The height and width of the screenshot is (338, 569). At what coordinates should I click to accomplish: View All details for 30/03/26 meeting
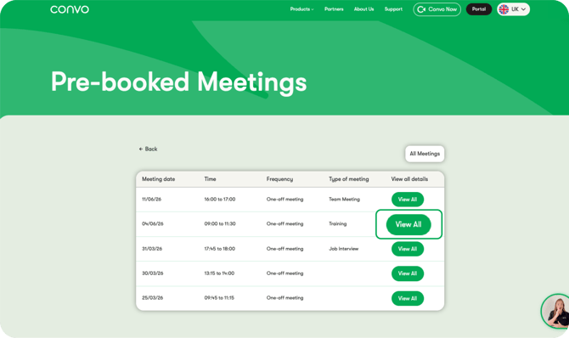408,273
